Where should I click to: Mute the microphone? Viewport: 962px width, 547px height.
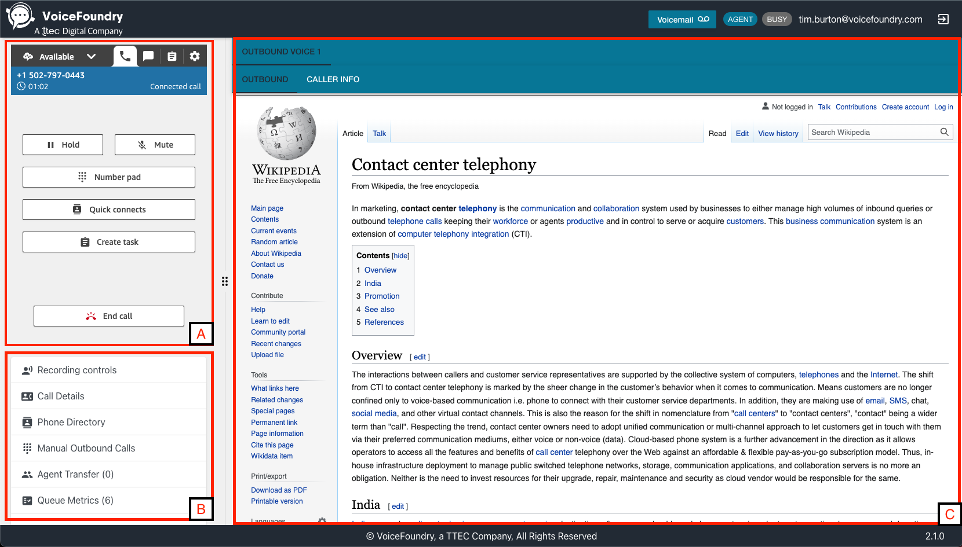[155, 145]
